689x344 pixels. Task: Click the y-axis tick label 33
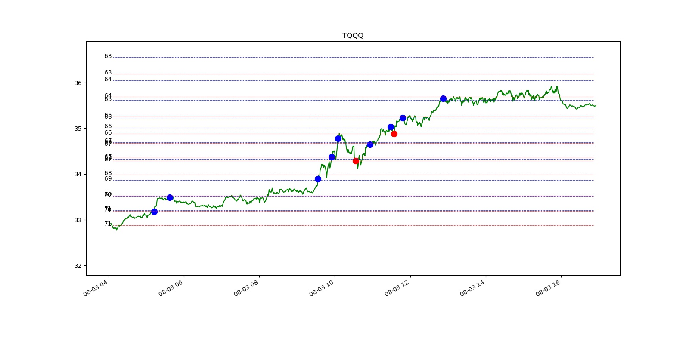click(78, 220)
